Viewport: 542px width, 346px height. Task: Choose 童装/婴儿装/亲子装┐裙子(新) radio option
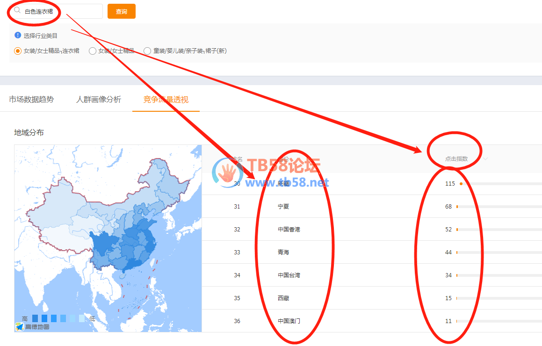[x=147, y=50]
